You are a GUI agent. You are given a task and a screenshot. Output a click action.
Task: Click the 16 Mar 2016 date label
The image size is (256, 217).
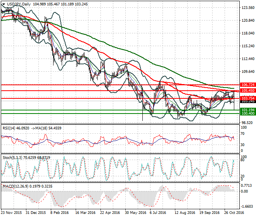[x=85, y=213]
